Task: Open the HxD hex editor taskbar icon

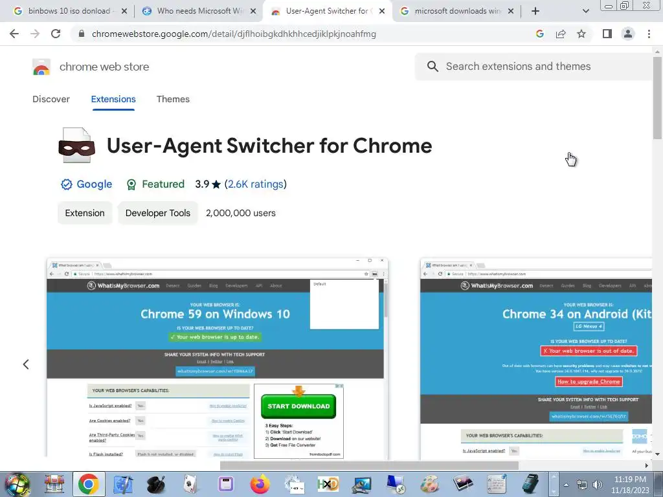Action: (328, 484)
